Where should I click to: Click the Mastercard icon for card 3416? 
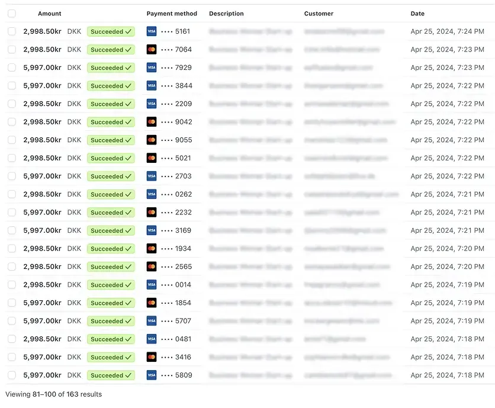pyautogui.click(x=152, y=357)
